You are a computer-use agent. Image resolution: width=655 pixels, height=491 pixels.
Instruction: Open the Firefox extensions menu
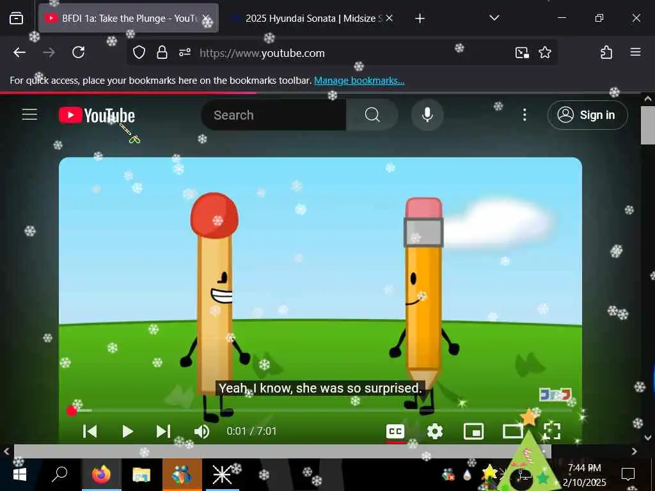pos(606,52)
